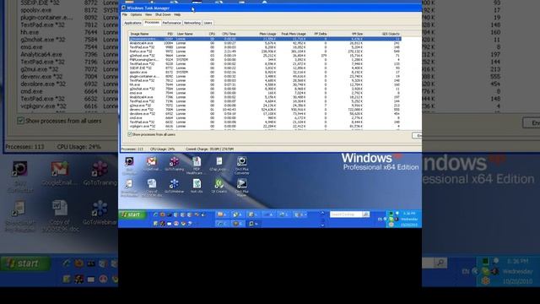Launch DivX Plus Player desktop icon

tap(242, 187)
